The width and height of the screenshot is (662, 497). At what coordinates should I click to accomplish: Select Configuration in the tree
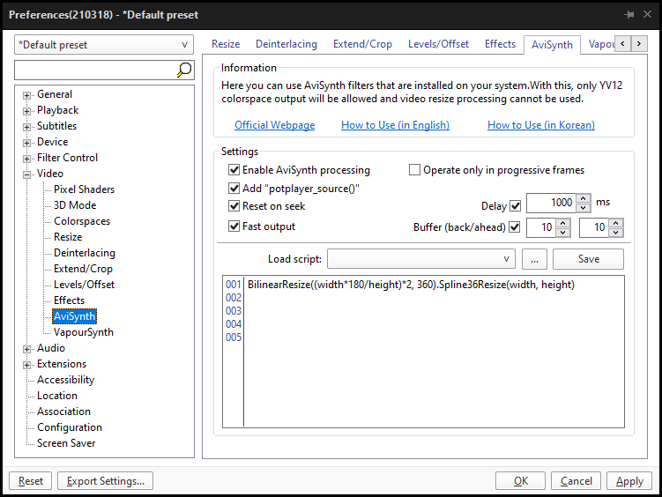tap(70, 427)
